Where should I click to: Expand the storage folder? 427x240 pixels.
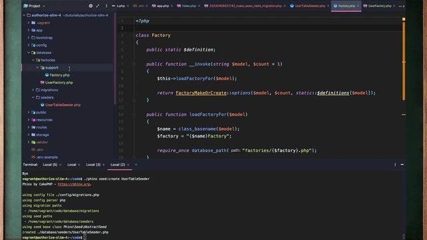click(x=29, y=135)
